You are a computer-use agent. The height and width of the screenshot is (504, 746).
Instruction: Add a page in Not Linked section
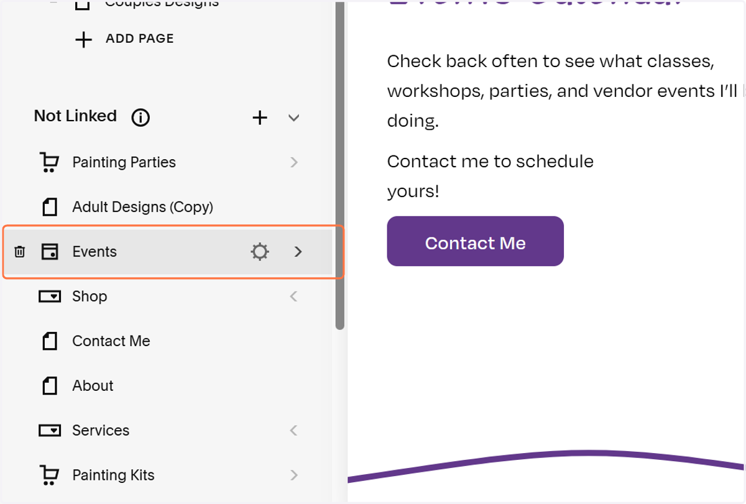click(x=260, y=117)
